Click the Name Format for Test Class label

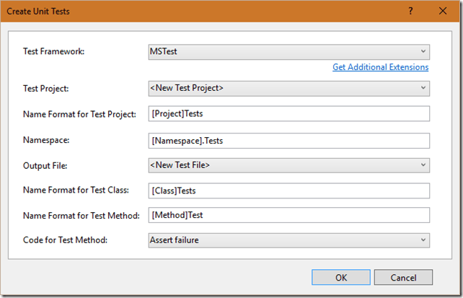tap(76, 190)
